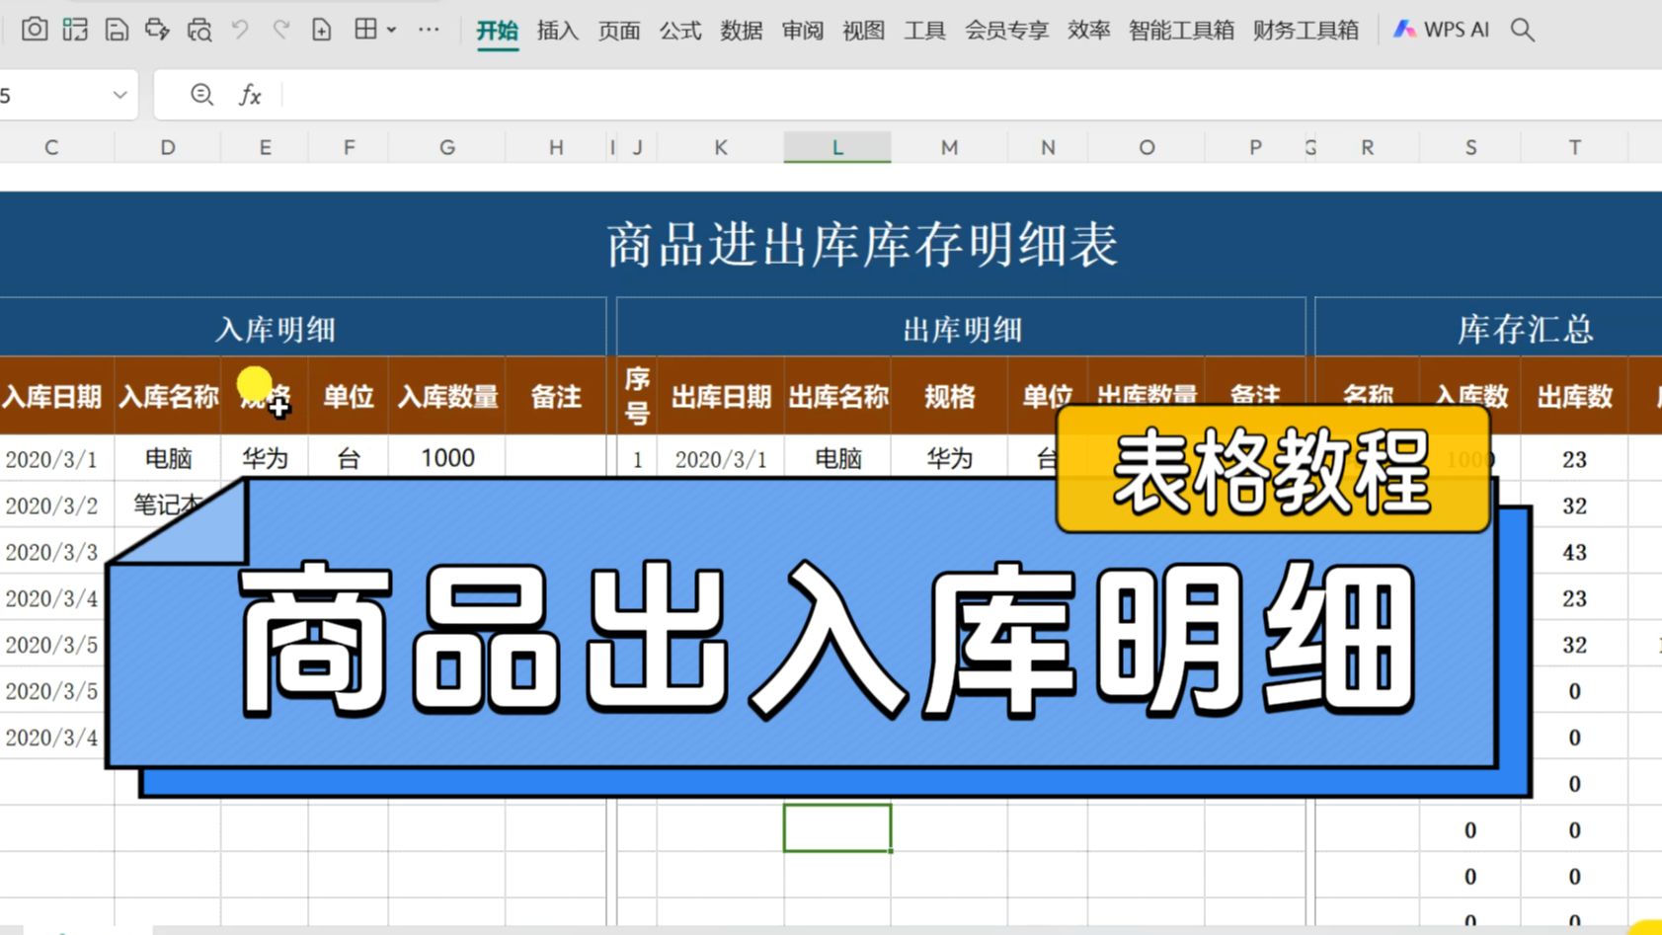Click the 入库名称 heading cell
The height and width of the screenshot is (935, 1662).
coord(168,396)
